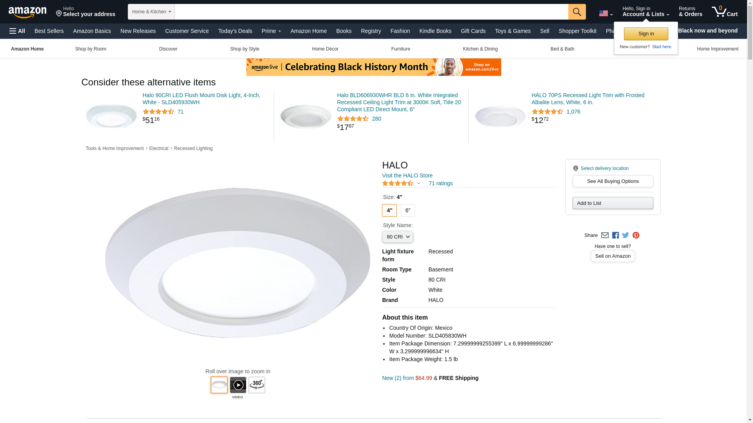The image size is (753, 423).
Task: Open the All hamburger menu
Action: tap(17, 31)
